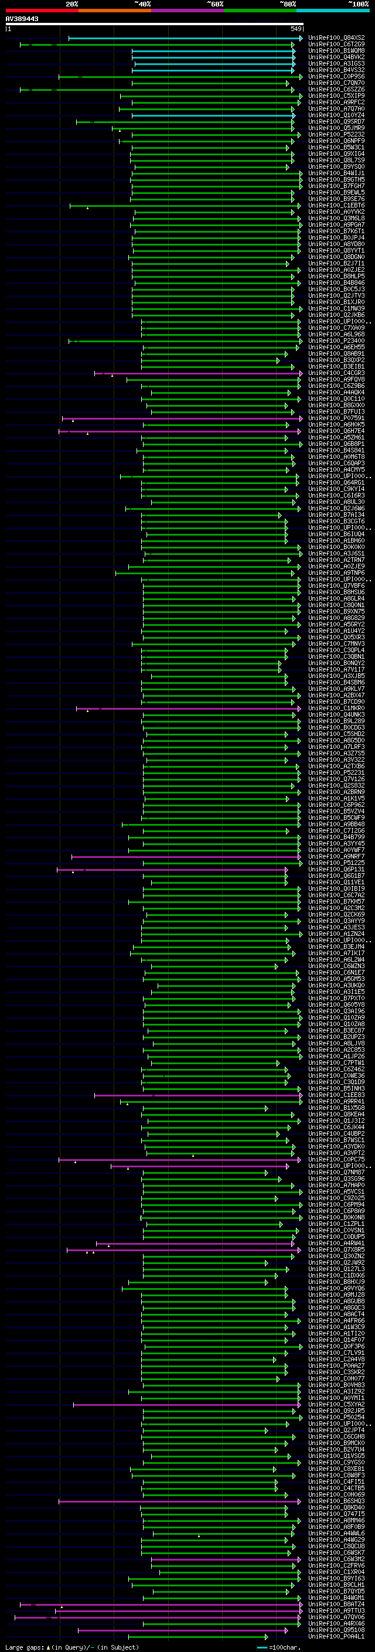Click the query end position 549
The image size is (375, 1652).
[x=296, y=29]
